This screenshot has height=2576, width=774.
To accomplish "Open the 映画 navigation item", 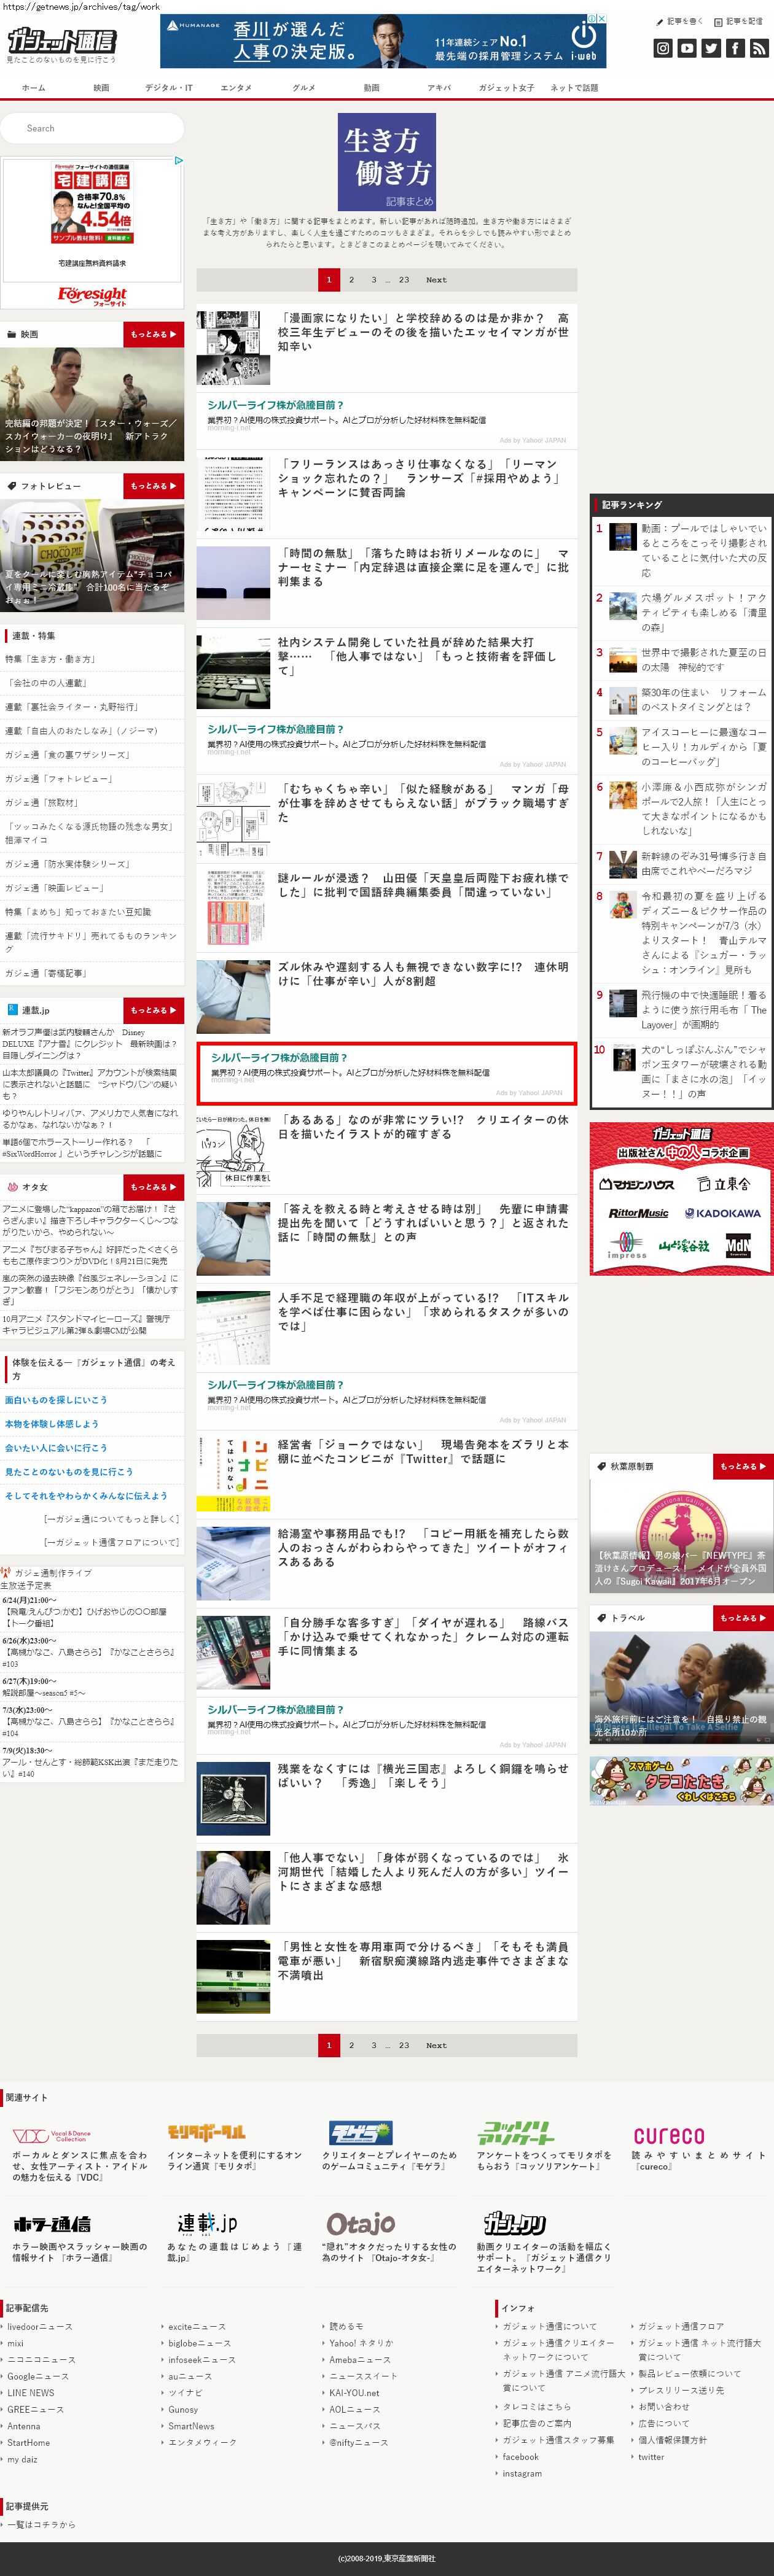I will coord(102,88).
